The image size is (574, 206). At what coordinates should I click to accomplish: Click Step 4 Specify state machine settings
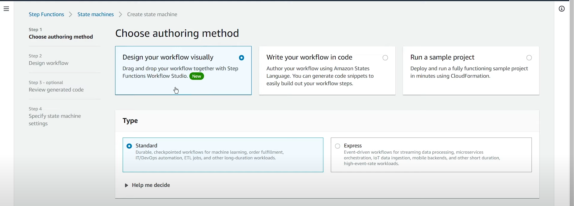55,116
